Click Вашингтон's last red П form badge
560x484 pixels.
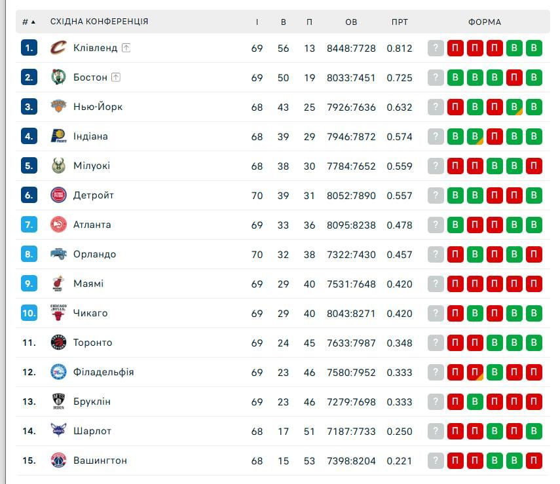tap(534, 460)
